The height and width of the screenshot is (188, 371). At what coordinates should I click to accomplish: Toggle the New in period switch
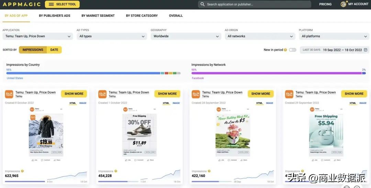pos(292,50)
